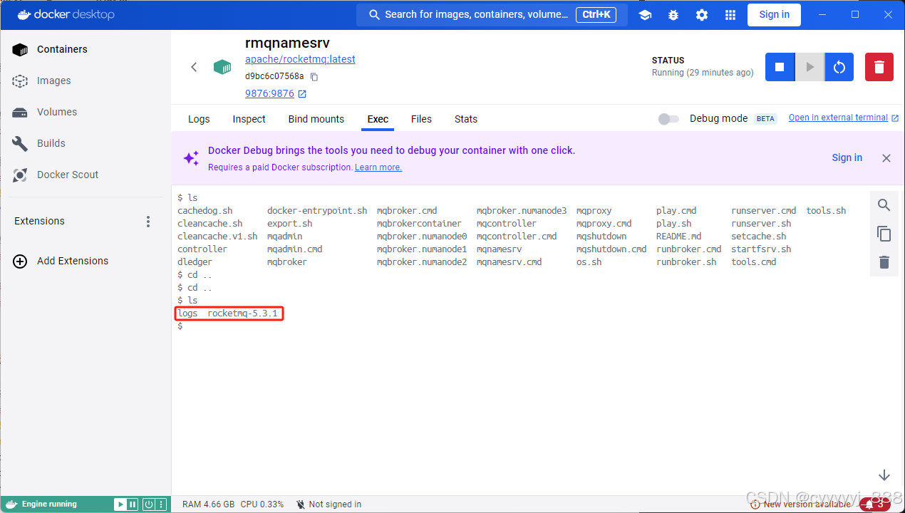Viewport: 905px width, 513px height.
Task: Open the Bind mounts tab
Action: tap(316, 119)
